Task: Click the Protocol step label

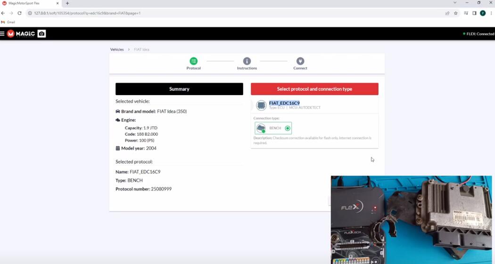Action: (193, 68)
